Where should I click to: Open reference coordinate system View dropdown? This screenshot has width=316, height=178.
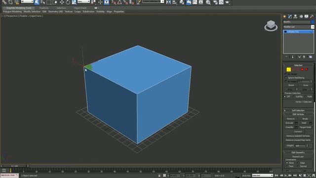pos(83,1)
